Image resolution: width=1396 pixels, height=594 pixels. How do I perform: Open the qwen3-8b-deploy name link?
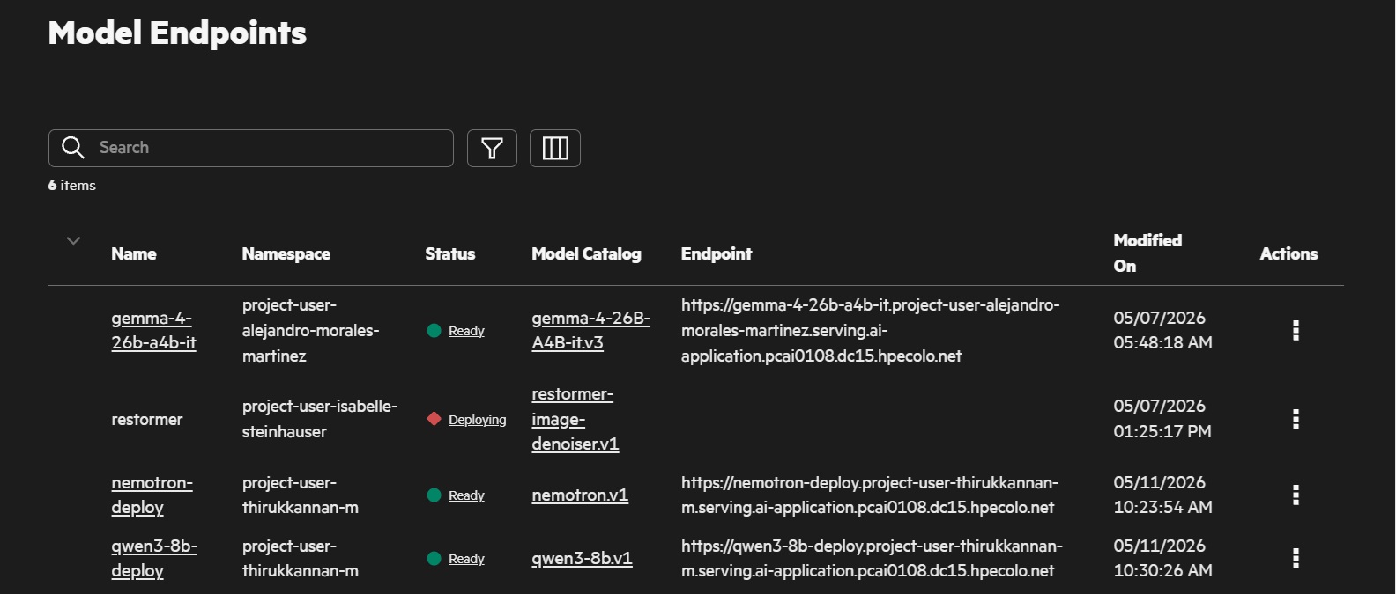point(154,559)
